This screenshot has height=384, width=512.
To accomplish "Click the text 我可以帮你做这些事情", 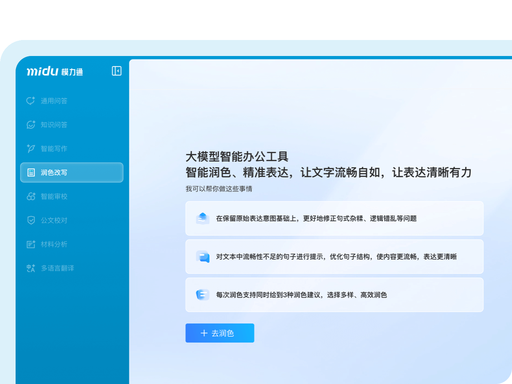I will [x=219, y=189].
